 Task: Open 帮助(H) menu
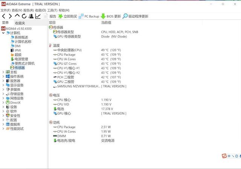[x=64, y=10]
